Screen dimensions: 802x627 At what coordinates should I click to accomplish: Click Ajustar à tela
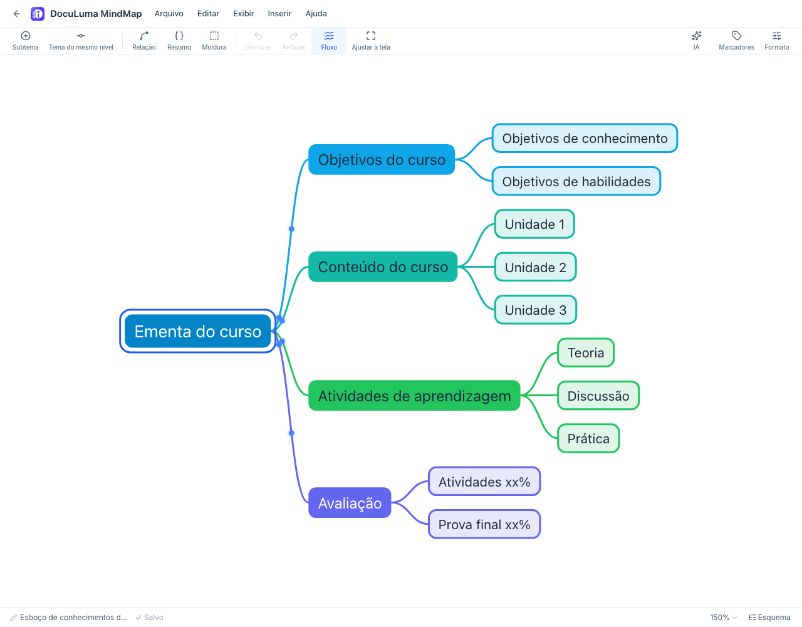[371, 41]
